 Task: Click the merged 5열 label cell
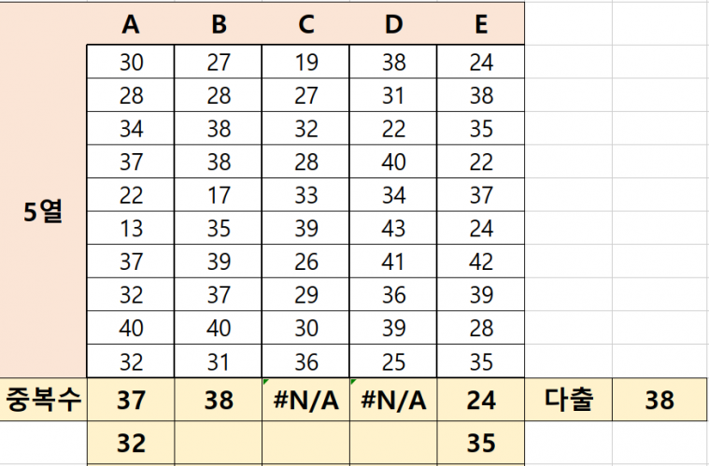(x=43, y=212)
